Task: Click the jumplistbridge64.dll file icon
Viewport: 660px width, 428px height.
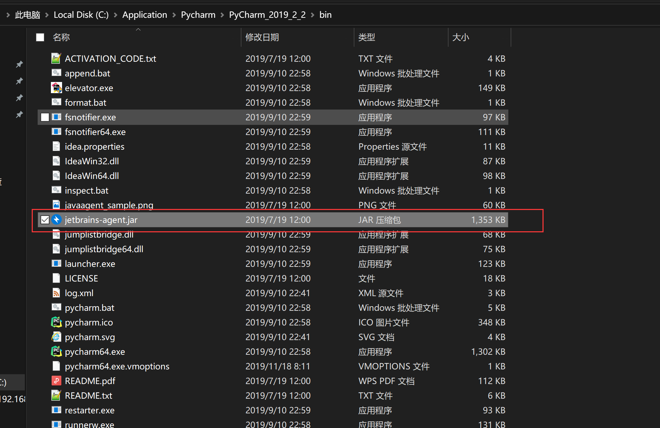Action: coord(56,249)
